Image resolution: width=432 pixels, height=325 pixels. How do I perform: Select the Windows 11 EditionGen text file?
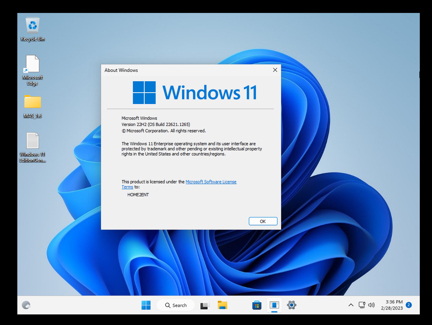coord(33,147)
